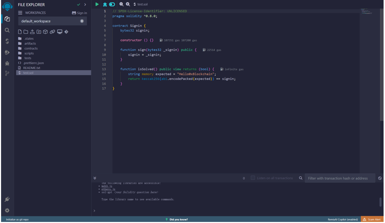
Task: Click the connect to localhost monitor icon
Action: [60, 32]
